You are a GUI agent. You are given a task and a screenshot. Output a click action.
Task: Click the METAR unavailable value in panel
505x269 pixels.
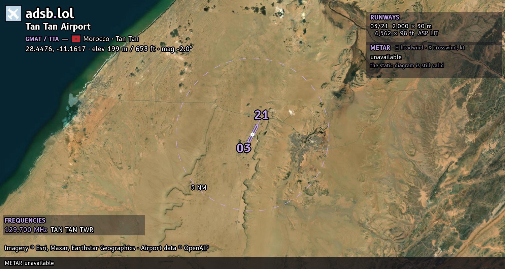[x=386, y=57]
